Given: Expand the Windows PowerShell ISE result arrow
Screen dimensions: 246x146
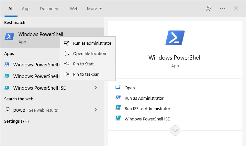Looking at the screenshot, I should click(x=95, y=88).
